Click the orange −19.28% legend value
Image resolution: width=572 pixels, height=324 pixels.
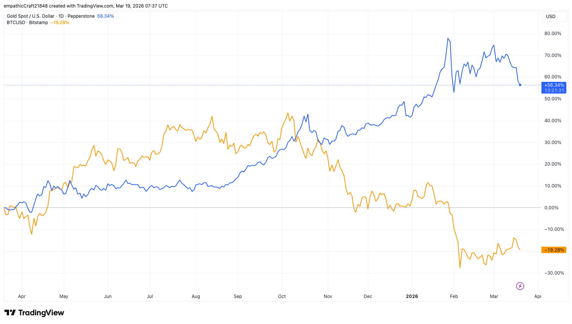[x=60, y=23]
